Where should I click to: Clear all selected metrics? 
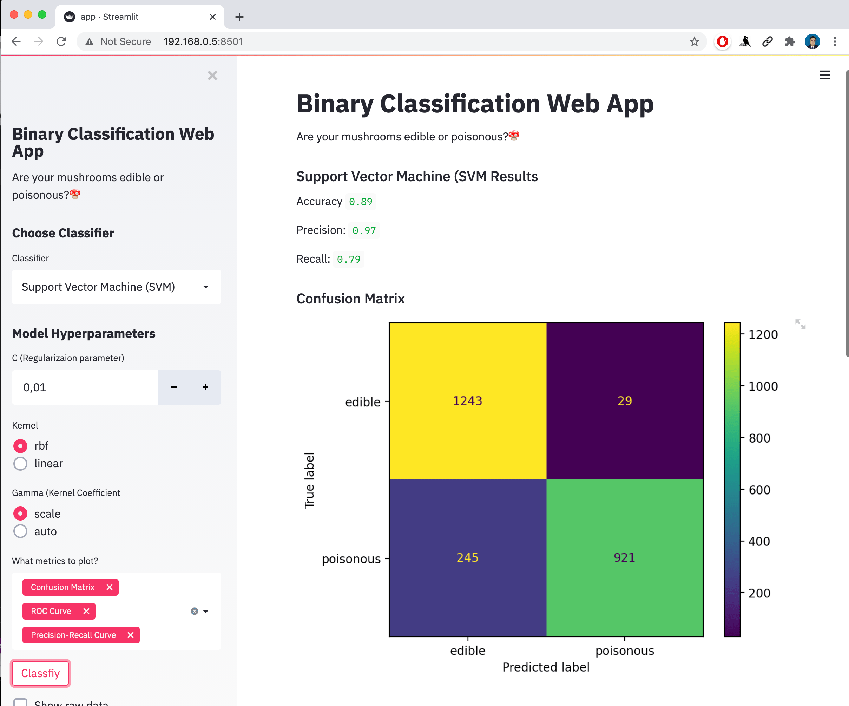click(x=195, y=611)
